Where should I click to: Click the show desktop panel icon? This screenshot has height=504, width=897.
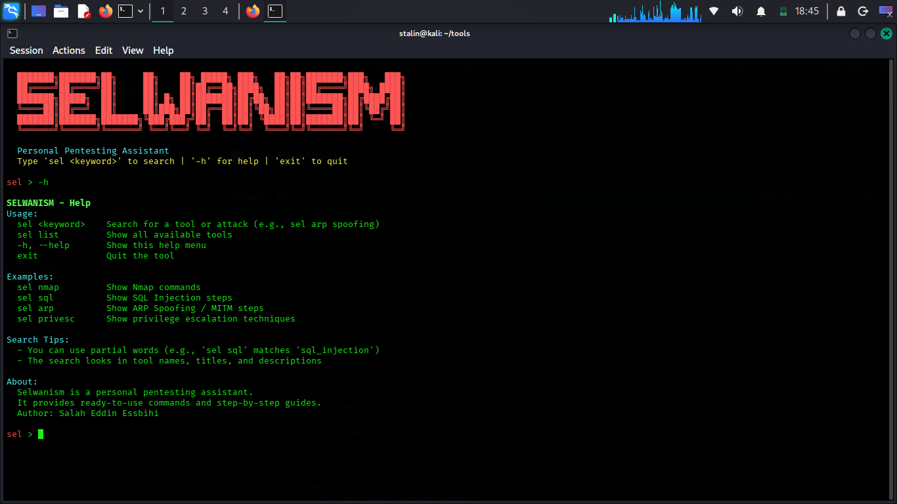(39, 11)
